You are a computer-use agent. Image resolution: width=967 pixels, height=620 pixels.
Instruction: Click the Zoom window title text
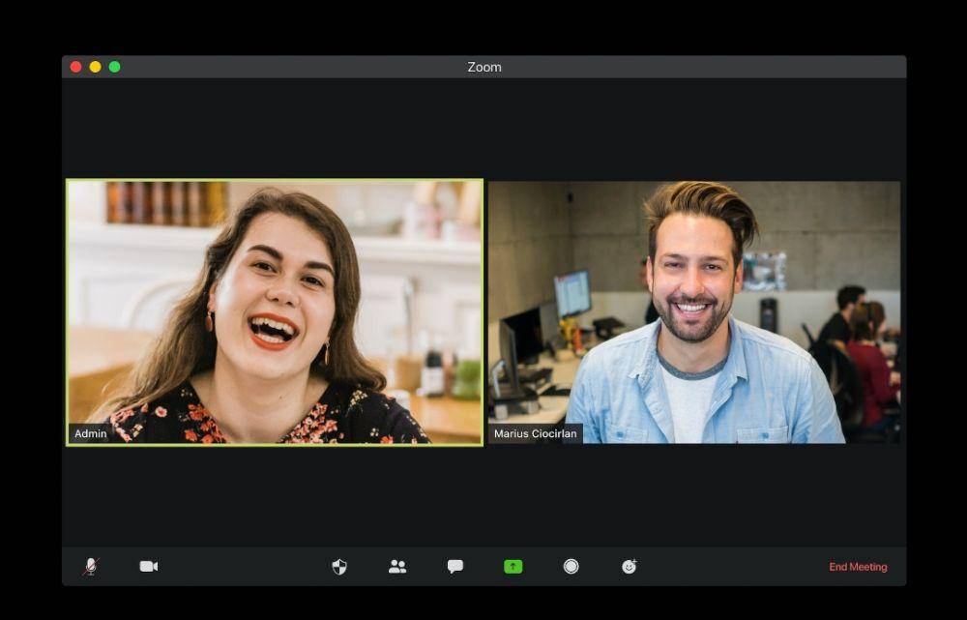[484, 67]
